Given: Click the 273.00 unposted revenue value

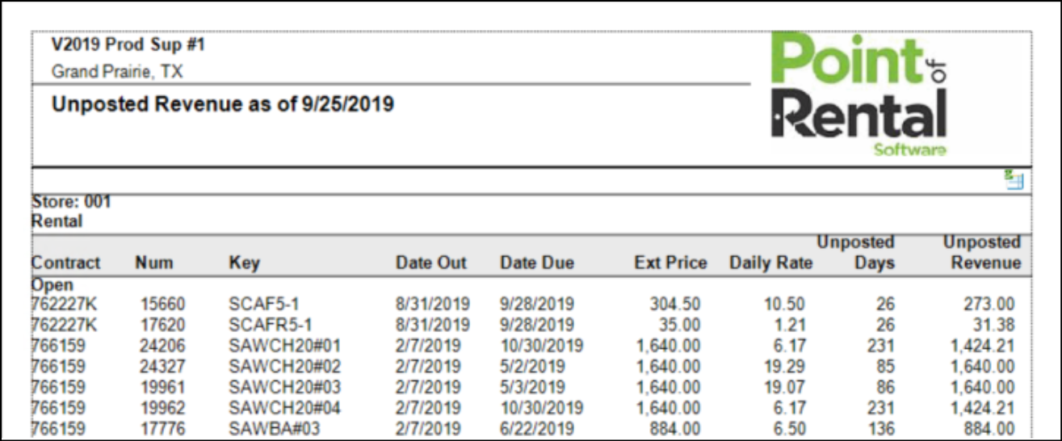Looking at the screenshot, I should tap(989, 304).
